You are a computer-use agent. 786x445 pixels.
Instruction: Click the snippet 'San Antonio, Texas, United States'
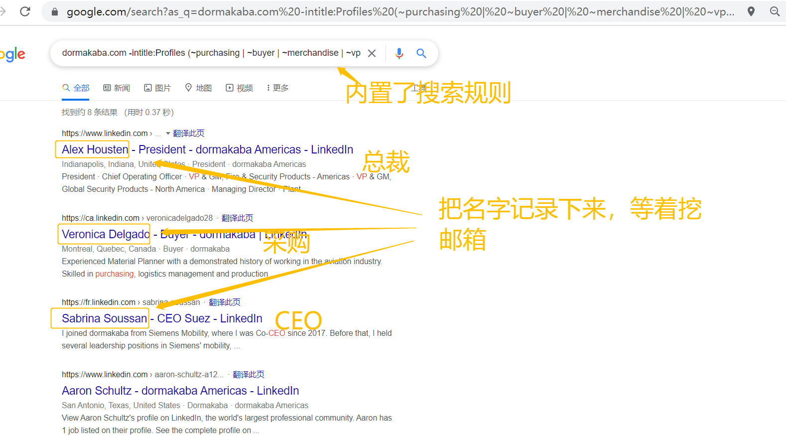[121, 406]
